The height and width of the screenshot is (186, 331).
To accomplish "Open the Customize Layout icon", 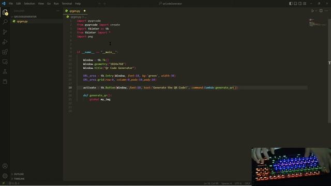I will (x=305, y=4).
